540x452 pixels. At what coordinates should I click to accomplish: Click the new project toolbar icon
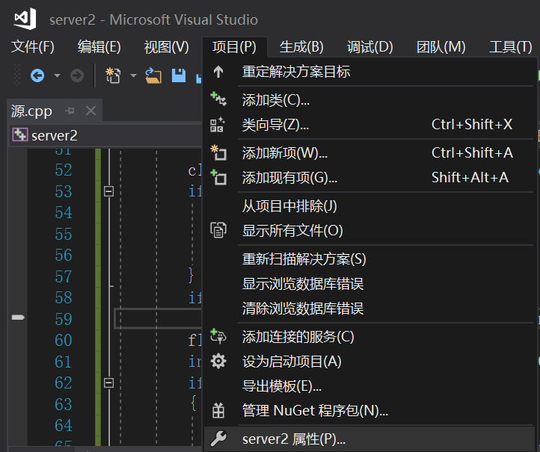(x=113, y=75)
